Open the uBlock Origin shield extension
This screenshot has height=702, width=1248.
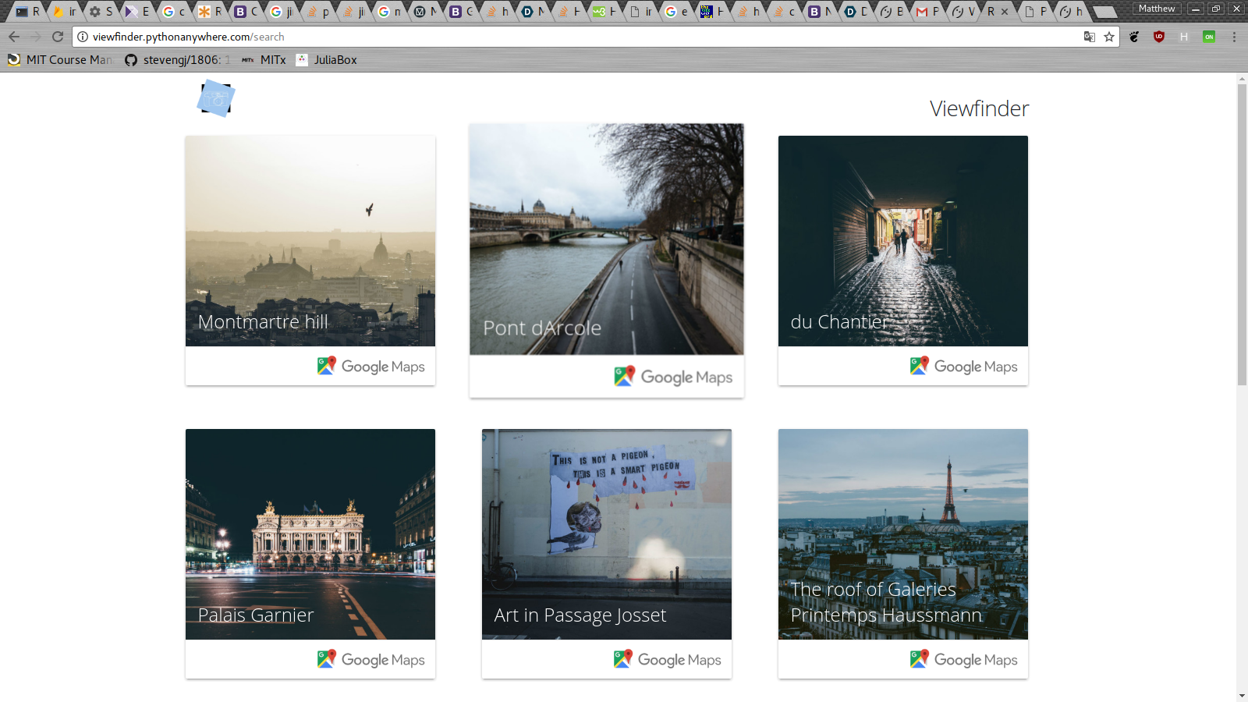pos(1159,37)
